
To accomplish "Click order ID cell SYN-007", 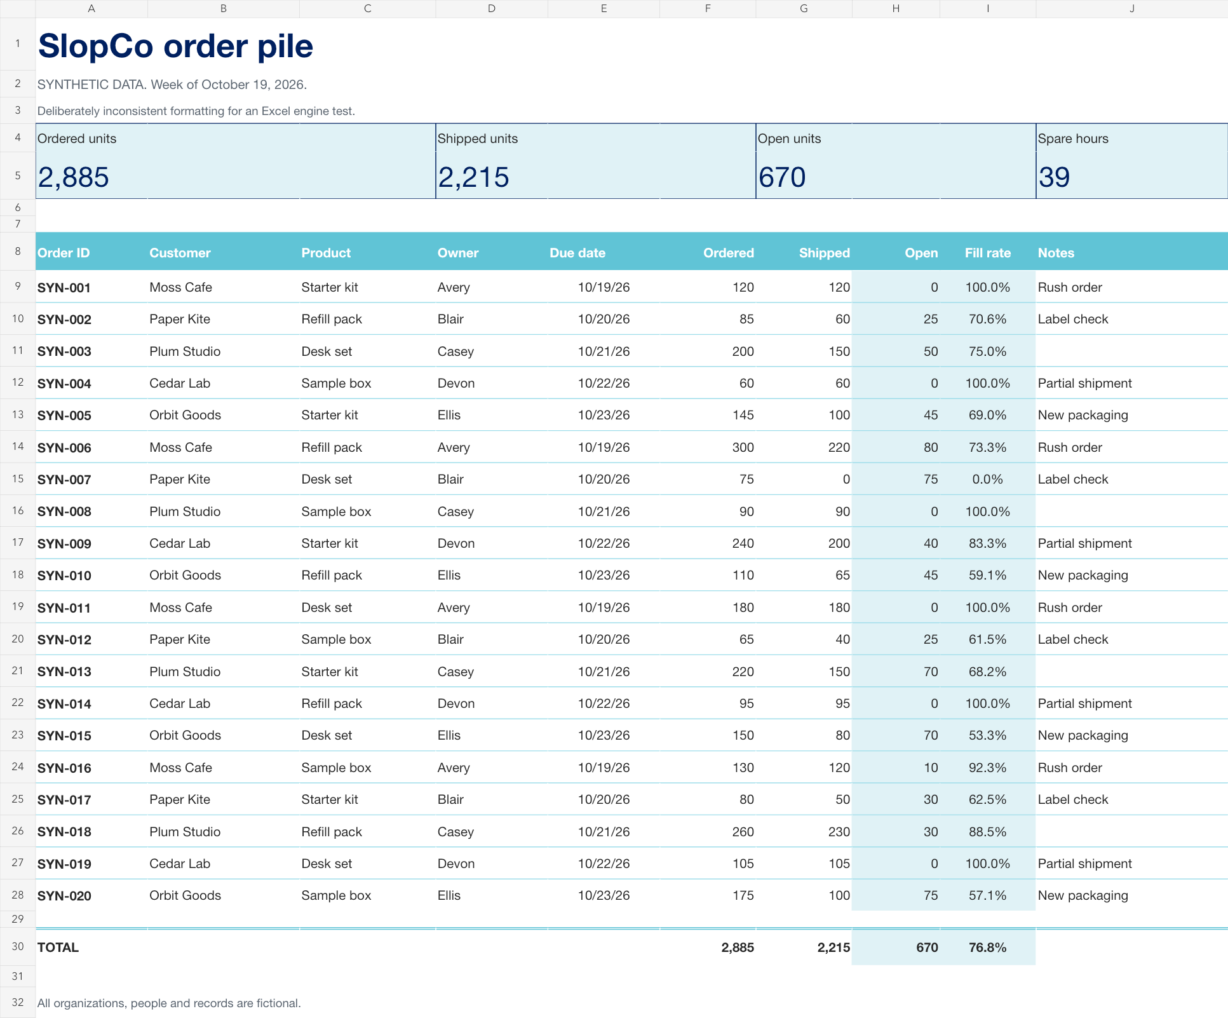I will click(91, 479).
